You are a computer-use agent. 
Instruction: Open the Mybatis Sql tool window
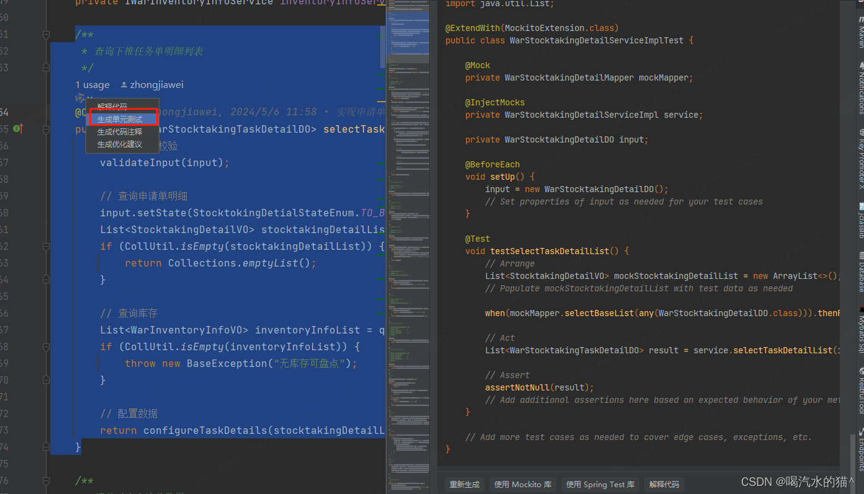861,329
